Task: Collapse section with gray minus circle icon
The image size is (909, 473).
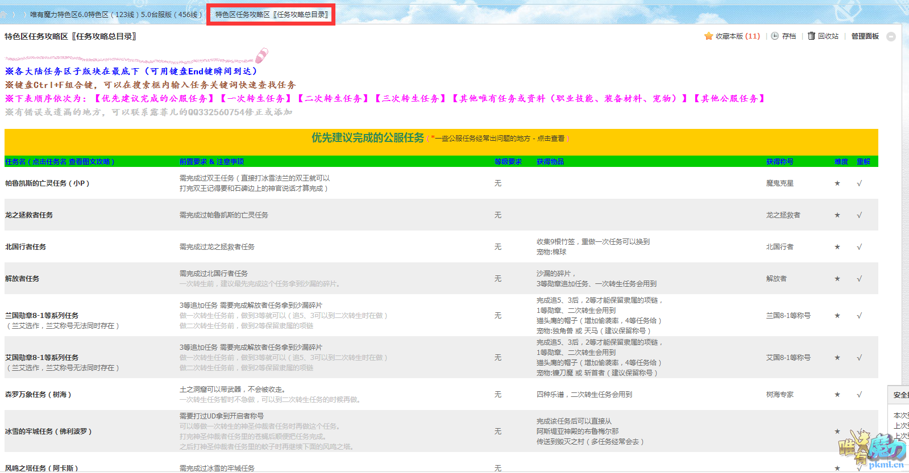Action: (x=891, y=36)
